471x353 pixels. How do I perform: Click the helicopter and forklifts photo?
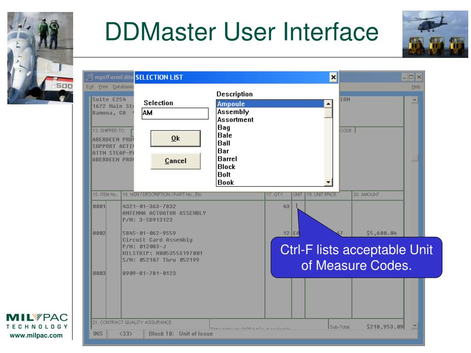pos(435,34)
